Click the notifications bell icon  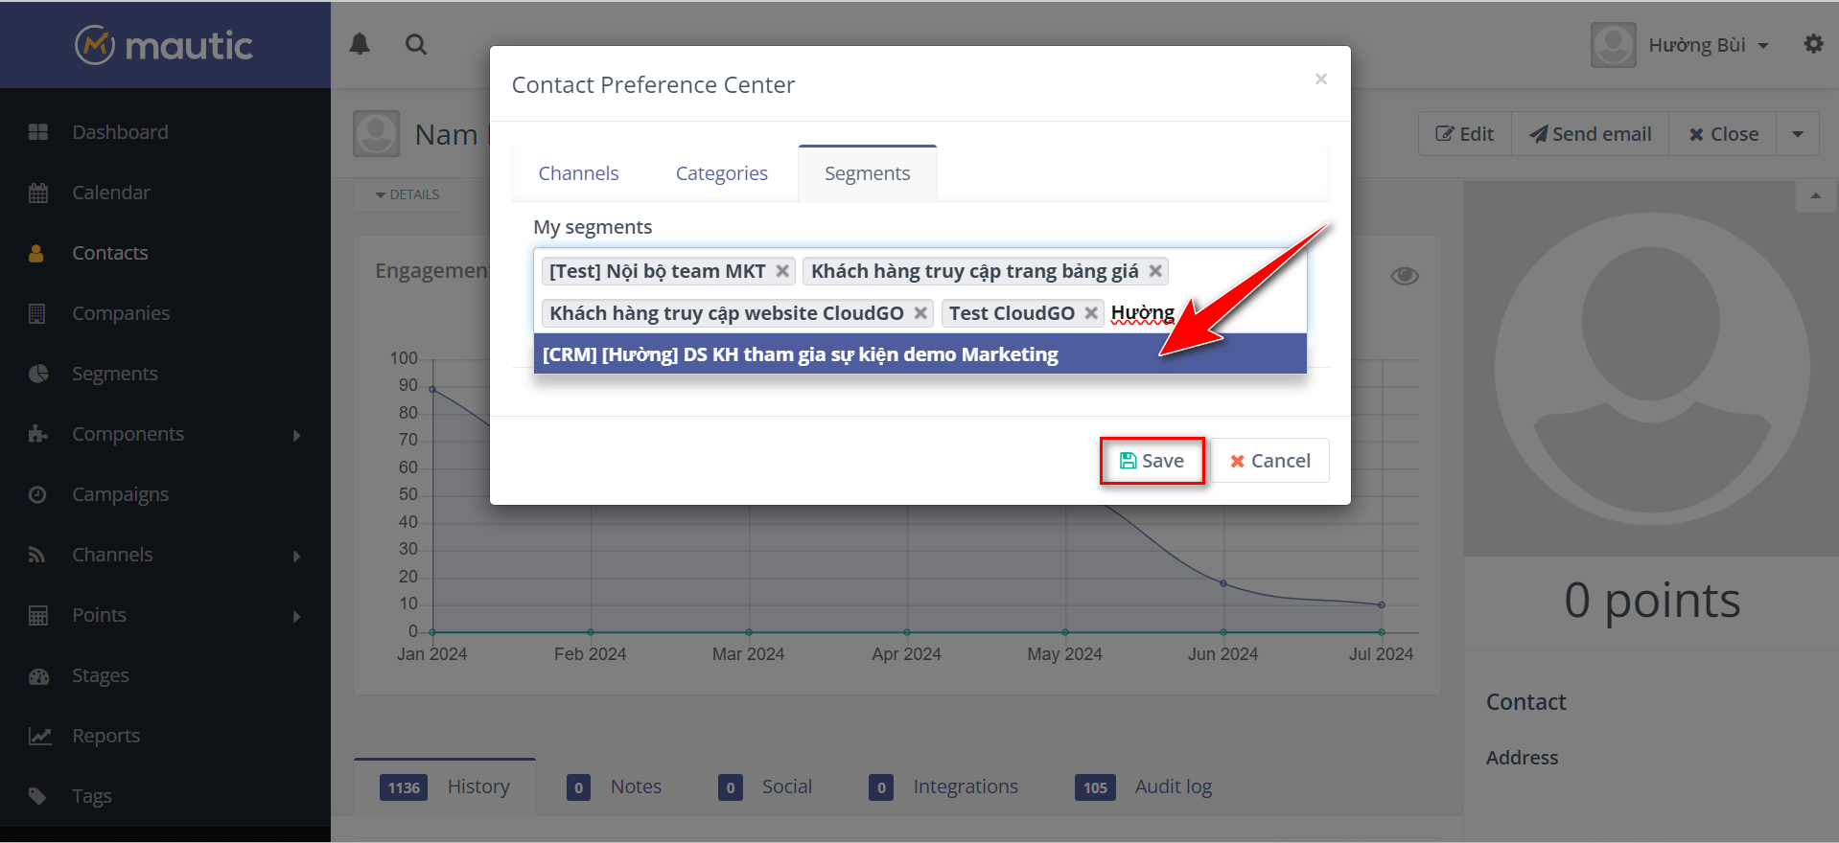pyautogui.click(x=360, y=44)
